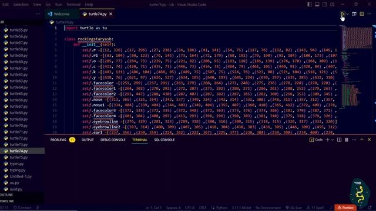This screenshot has height=211, width=376.
Task: Open the Terminal menu
Action: click(73, 4)
